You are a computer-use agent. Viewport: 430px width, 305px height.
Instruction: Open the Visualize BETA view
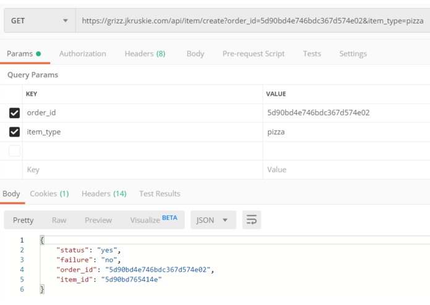tap(153, 220)
